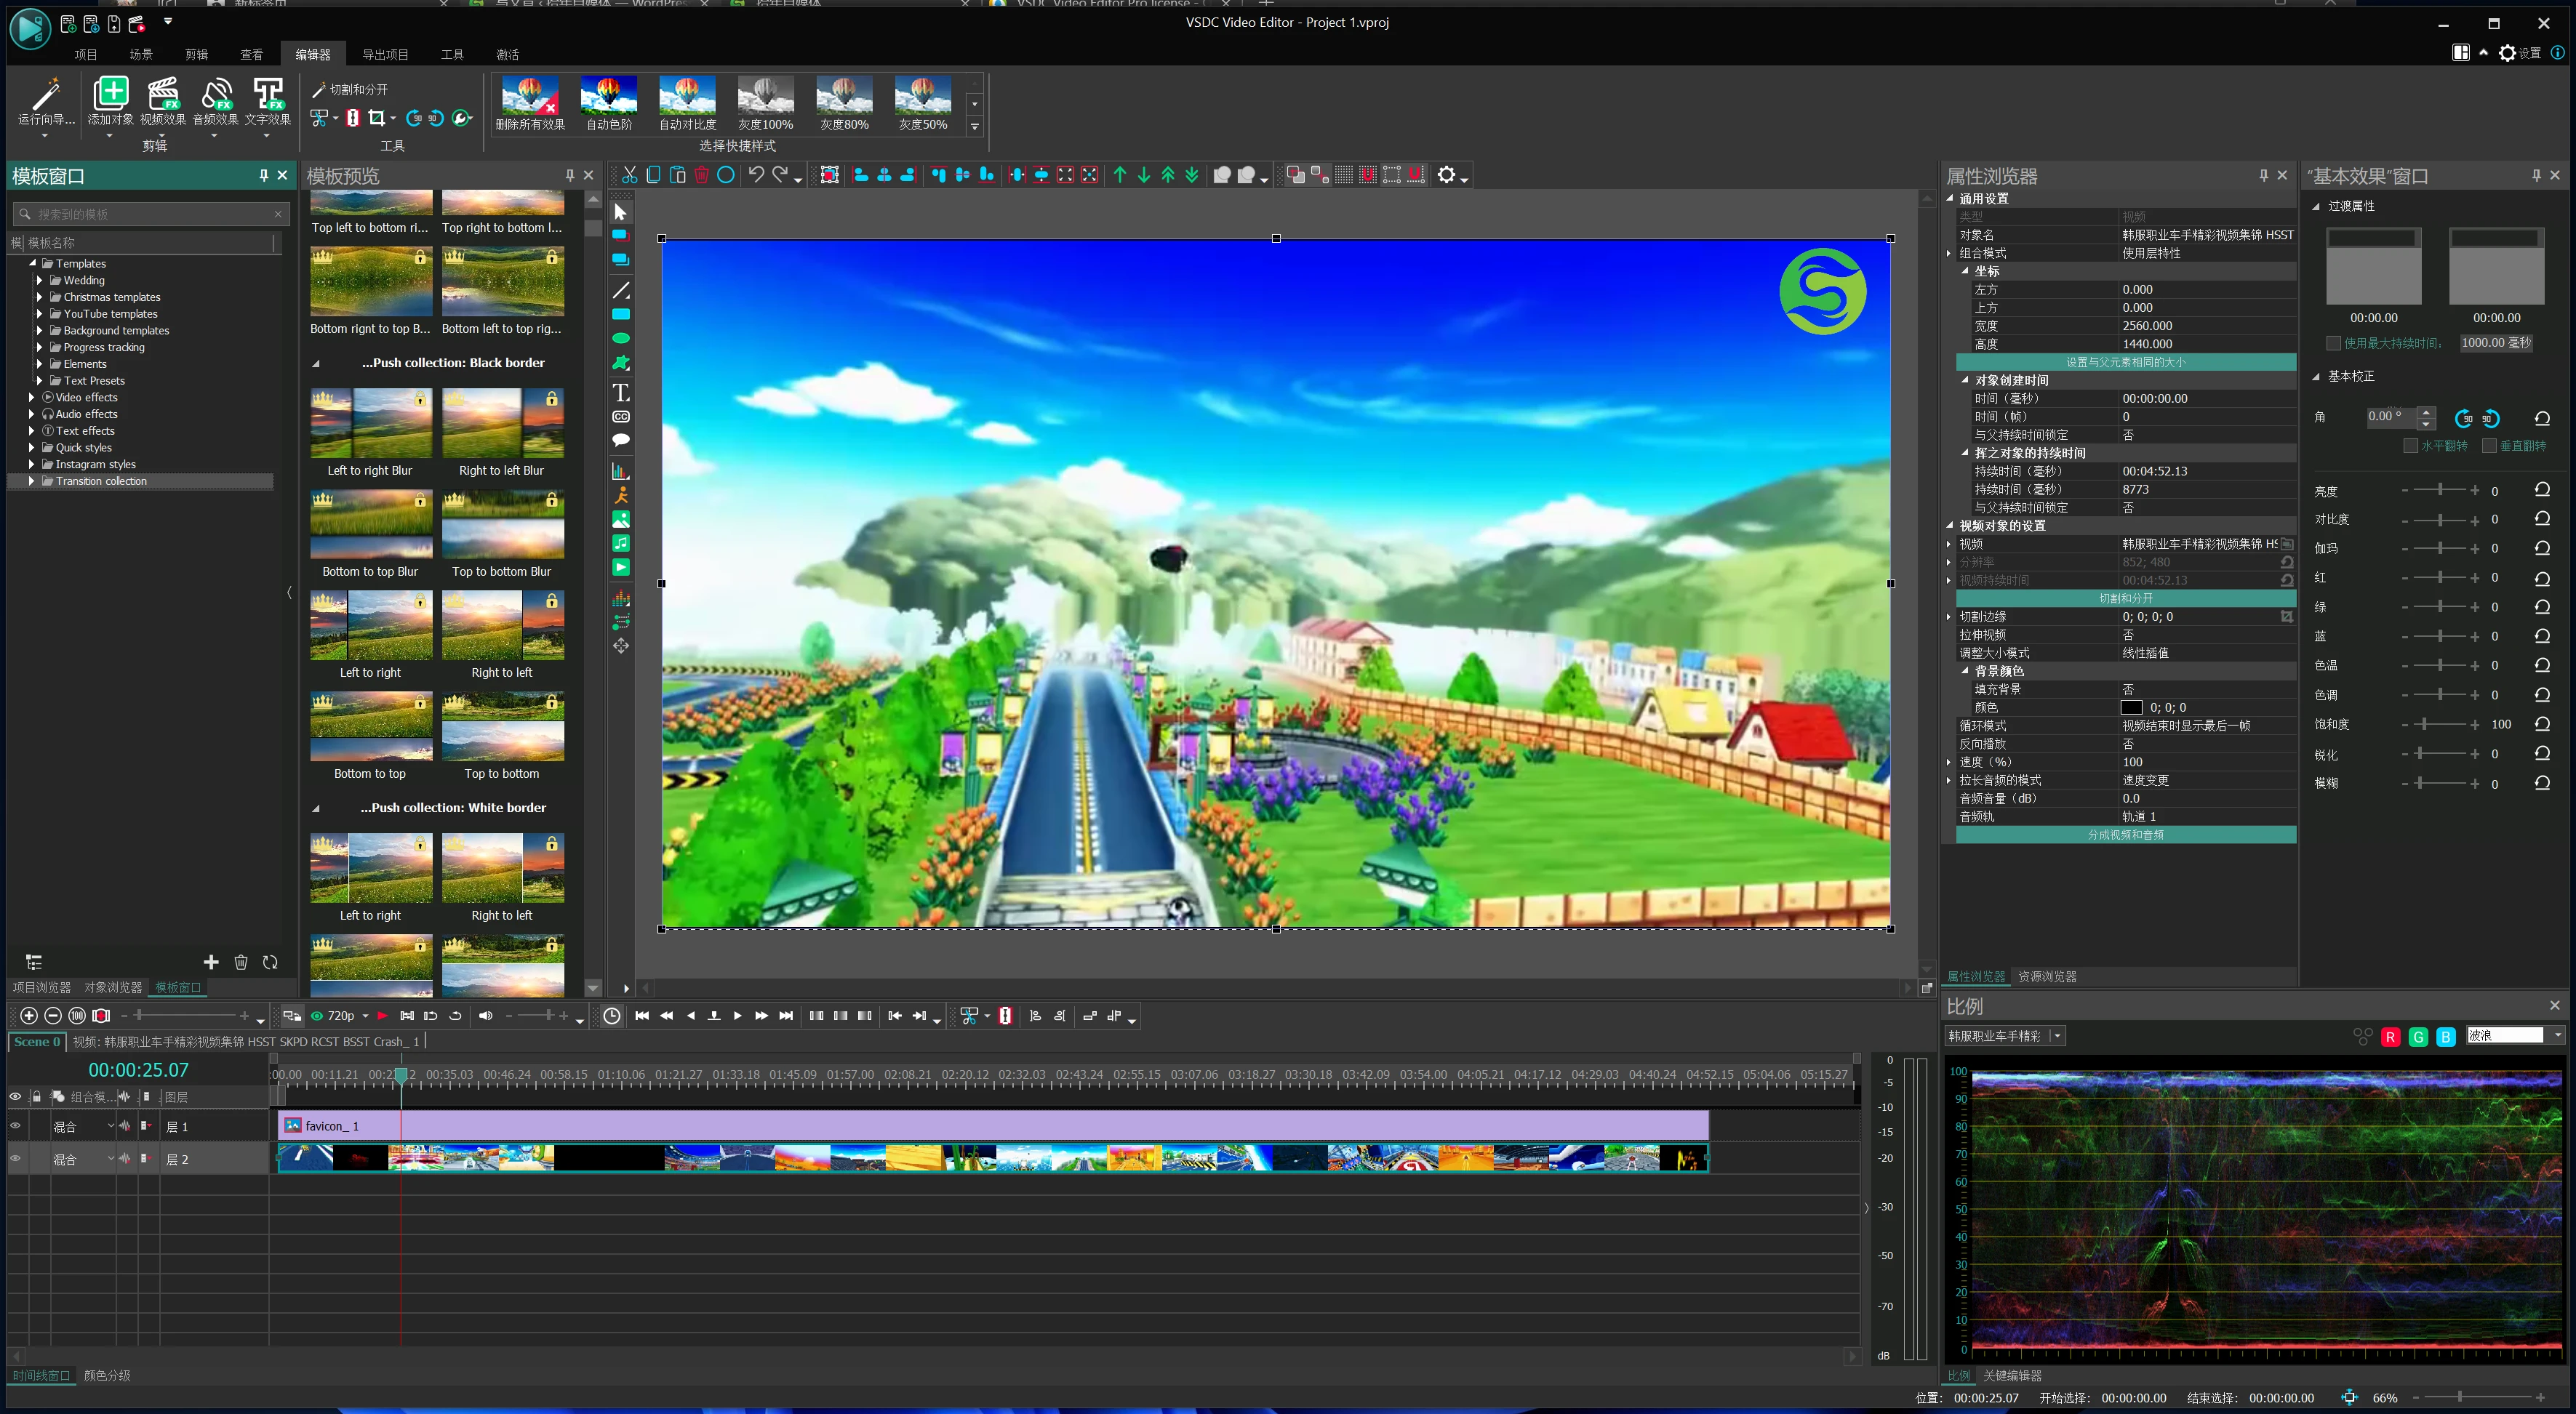2576x1414 pixels.
Task: Click the 删除所有效果 quick style button
Action: pyautogui.click(x=530, y=104)
